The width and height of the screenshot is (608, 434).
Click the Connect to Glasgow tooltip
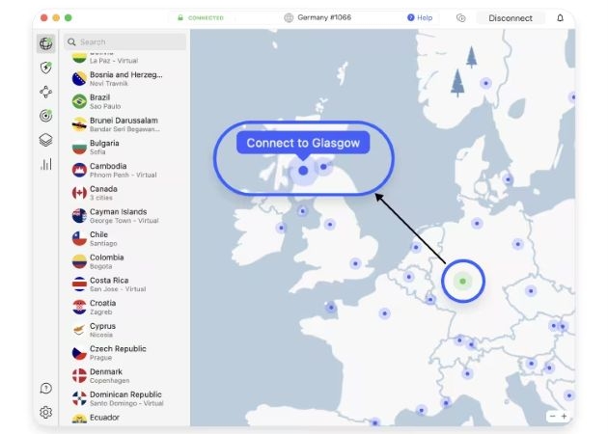click(x=303, y=143)
